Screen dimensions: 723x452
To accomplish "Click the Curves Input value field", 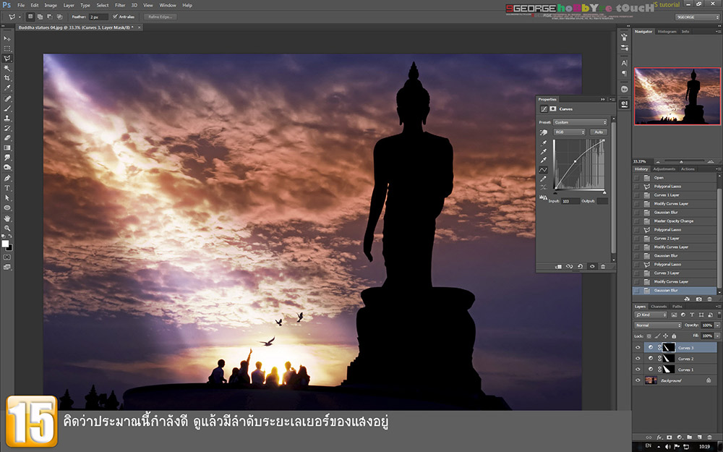I will click(570, 201).
